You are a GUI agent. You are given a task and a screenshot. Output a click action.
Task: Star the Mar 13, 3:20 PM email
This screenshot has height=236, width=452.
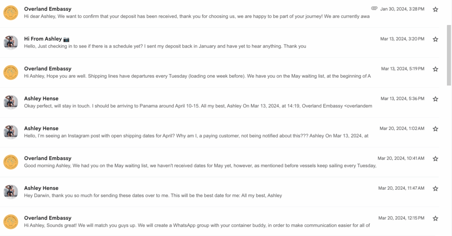click(435, 39)
